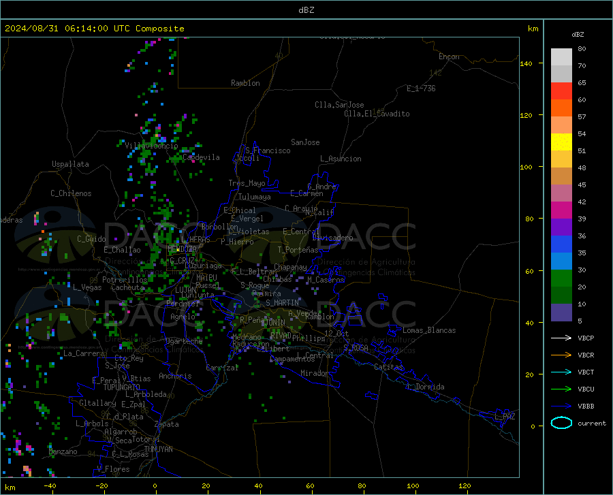Select the purple 36 dBZ color swatch
This screenshot has height=495, width=613.
click(561, 227)
